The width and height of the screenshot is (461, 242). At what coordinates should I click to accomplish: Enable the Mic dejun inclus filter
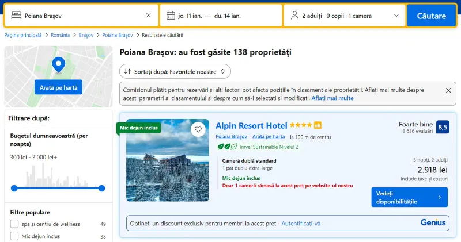tap(14, 236)
